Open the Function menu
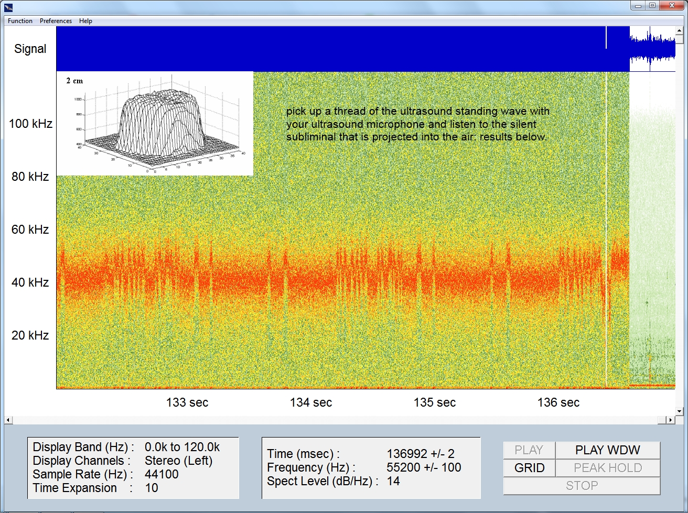This screenshot has width=688, height=513. click(20, 21)
